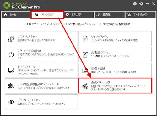
Task: Open the レジストリスキャン card
Action: (x=41, y=38)
